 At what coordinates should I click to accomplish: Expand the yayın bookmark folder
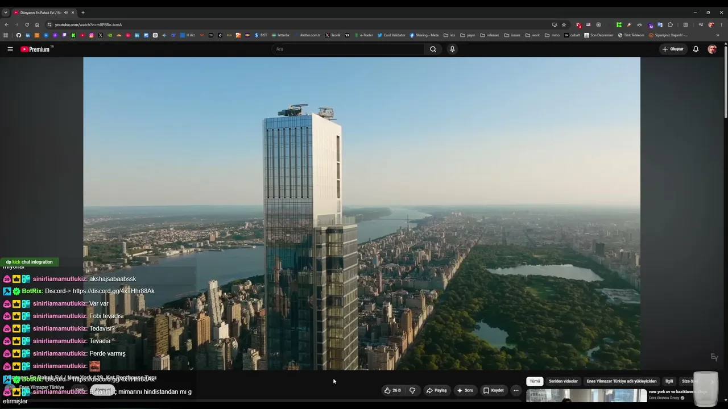click(x=468, y=35)
